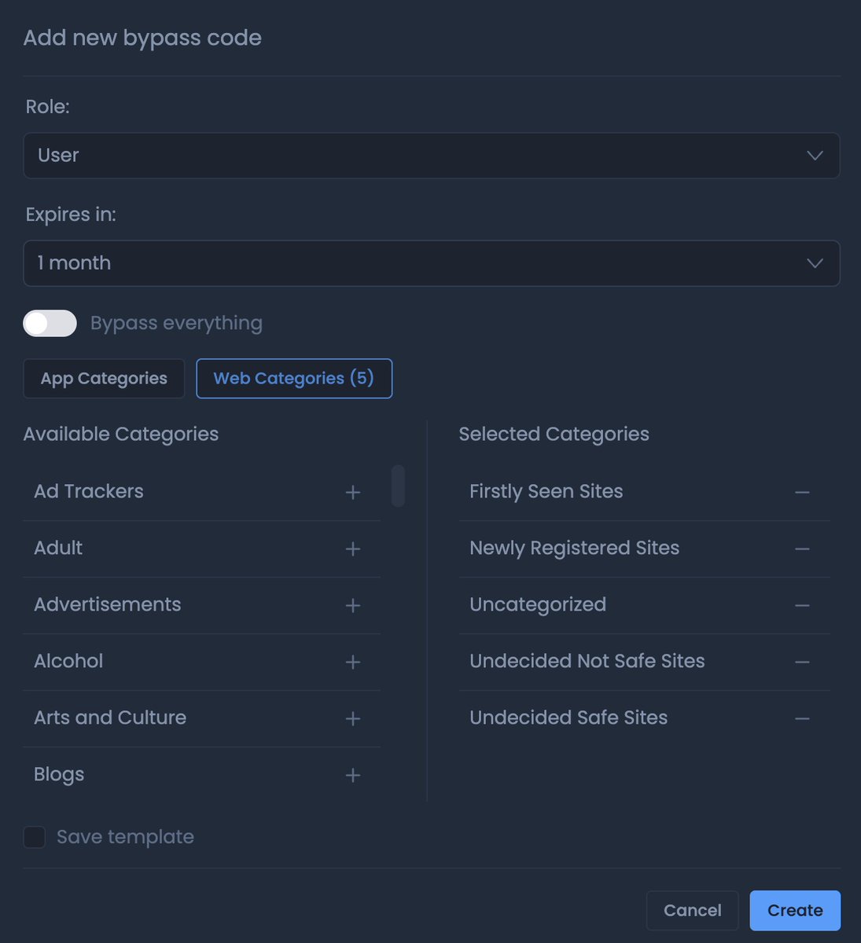The width and height of the screenshot is (861, 943).
Task: Select the Alcohol row text
Action: click(x=68, y=662)
